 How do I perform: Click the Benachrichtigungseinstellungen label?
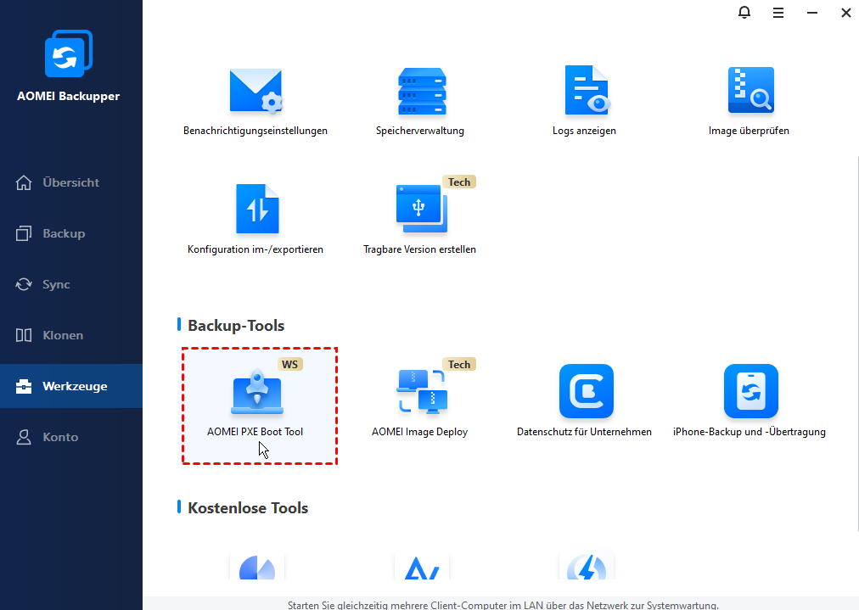coord(255,131)
